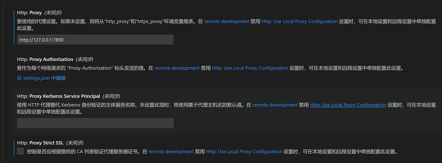Click the (未同步) label next to Proxy Strict SSL
The height and width of the screenshot is (163, 442).
[x=74, y=143]
